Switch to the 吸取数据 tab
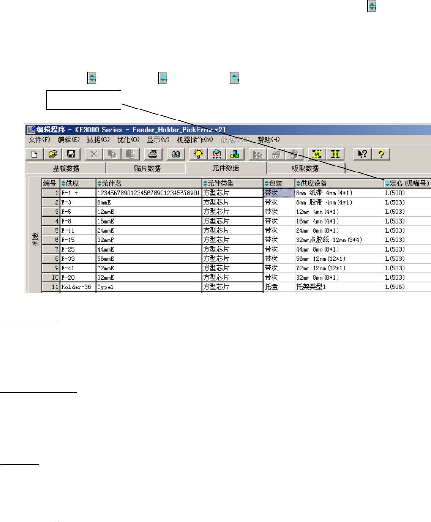The height and width of the screenshot is (522, 431). (x=305, y=168)
